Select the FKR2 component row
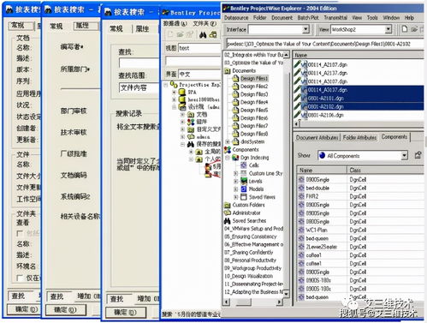Image resolution: width=427 pixels, height=323 pixels. click(x=312, y=196)
